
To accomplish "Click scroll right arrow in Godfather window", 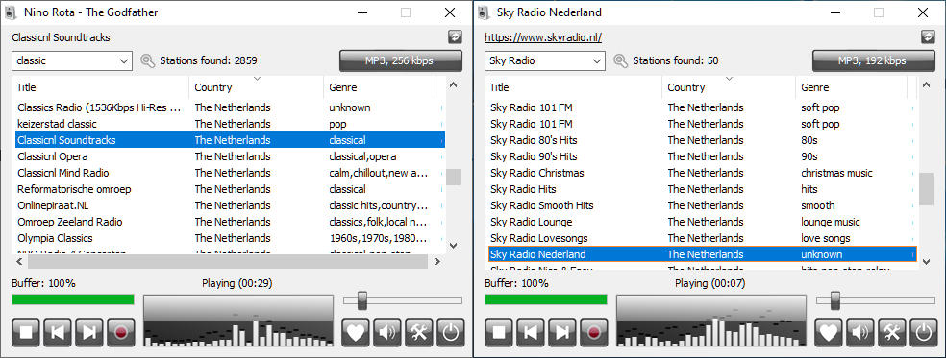I will [436, 262].
